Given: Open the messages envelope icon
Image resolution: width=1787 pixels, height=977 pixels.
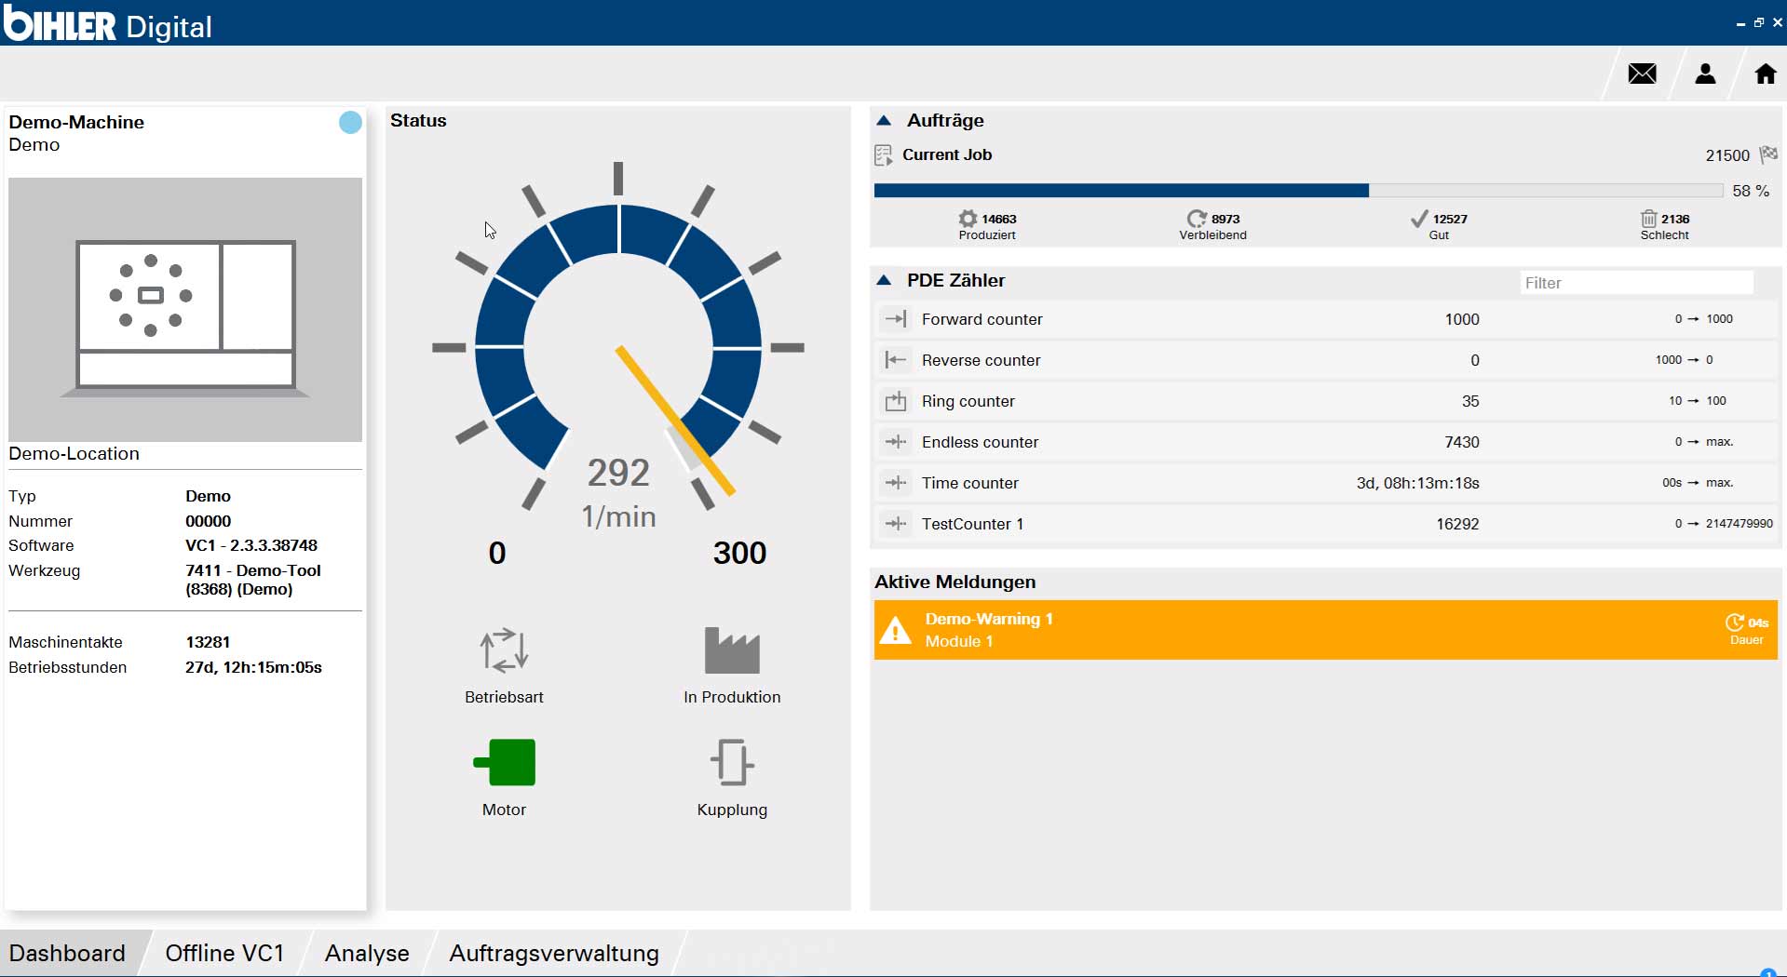Looking at the screenshot, I should 1642,74.
